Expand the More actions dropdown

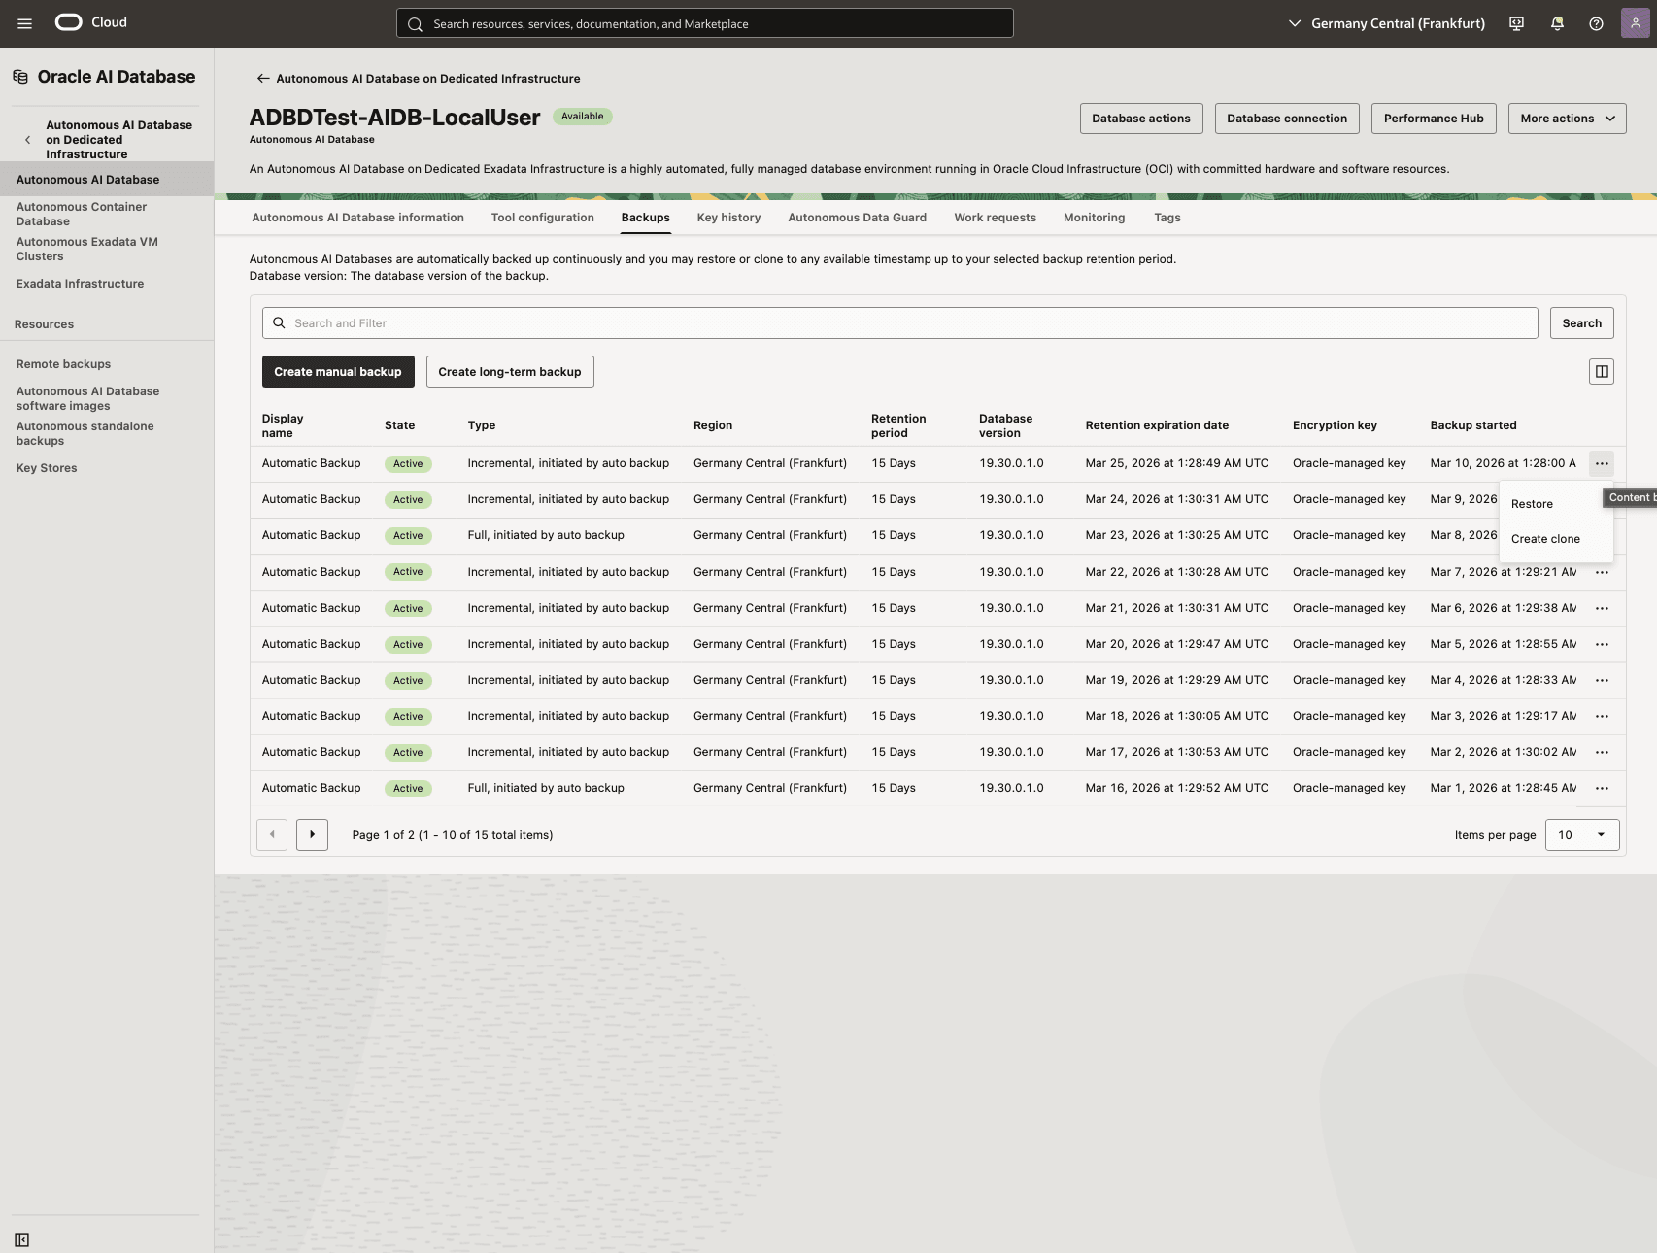(x=1567, y=119)
